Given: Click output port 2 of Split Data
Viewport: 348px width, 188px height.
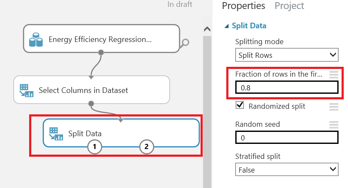Looking at the screenshot, I should pyautogui.click(x=146, y=146).
